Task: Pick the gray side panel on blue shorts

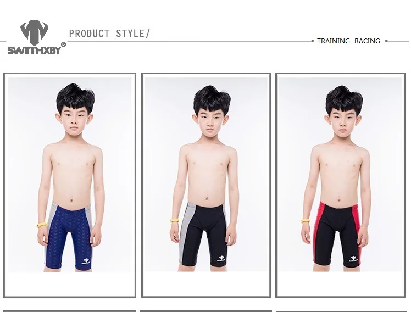Action: [51, 233]
